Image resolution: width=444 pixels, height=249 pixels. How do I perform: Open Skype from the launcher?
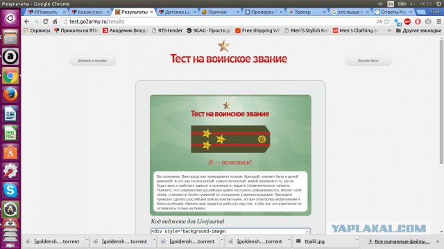tap(10, 190)
